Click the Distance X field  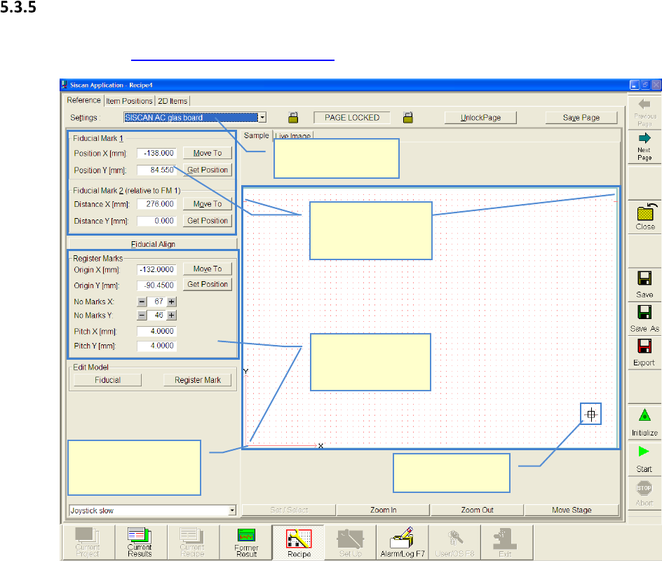click(x=156, y=204)
